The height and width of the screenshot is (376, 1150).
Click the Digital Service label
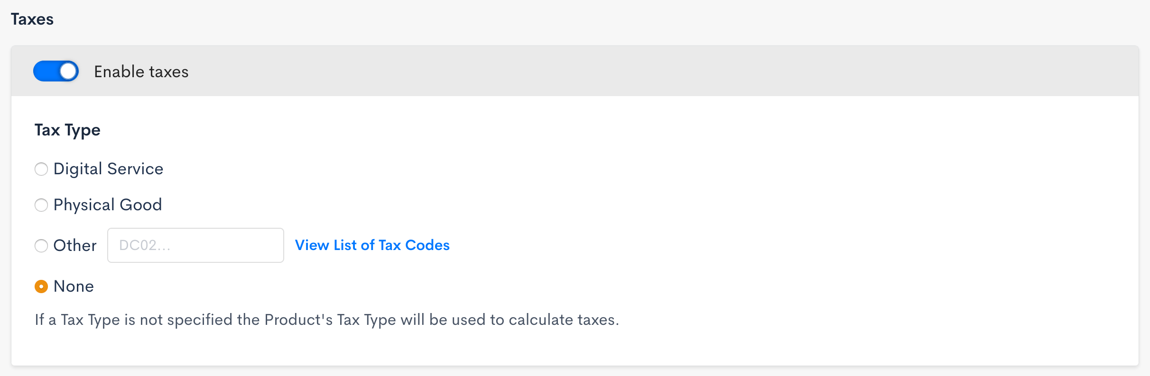(108, 169)
